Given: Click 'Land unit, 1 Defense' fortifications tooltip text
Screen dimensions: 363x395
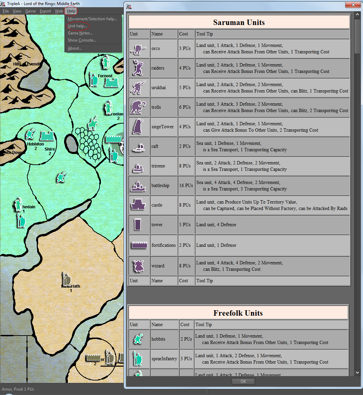Looking at the screenshot, I should tap(216, 245).
